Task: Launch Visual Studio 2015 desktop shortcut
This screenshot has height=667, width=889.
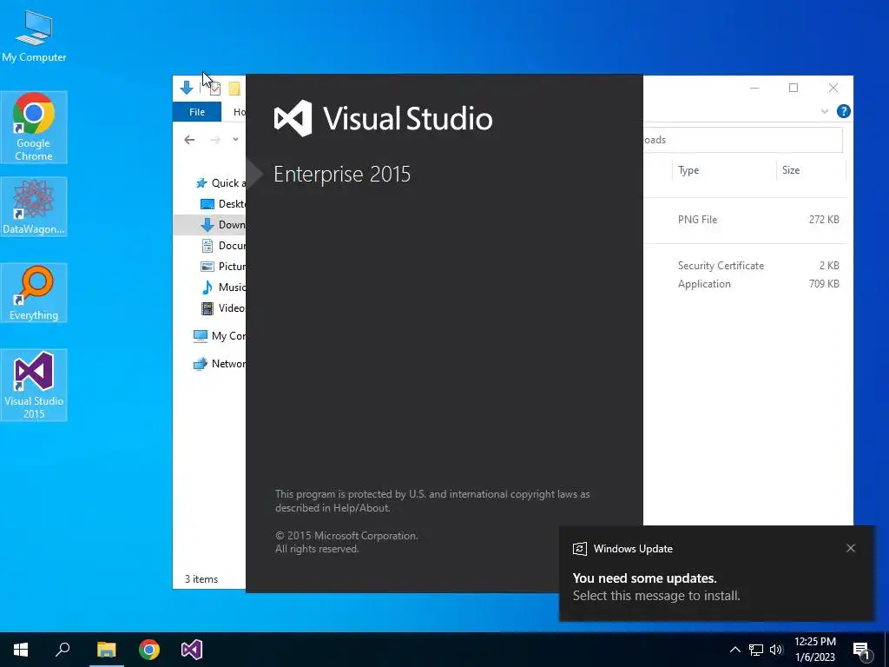Action: [x=34, y=385]
